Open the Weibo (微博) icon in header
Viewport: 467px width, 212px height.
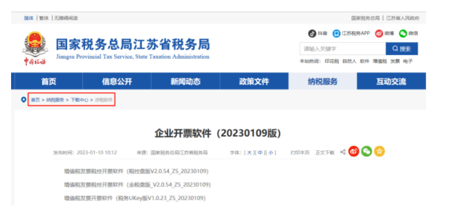pyautogui.click(x=378, y=33)
